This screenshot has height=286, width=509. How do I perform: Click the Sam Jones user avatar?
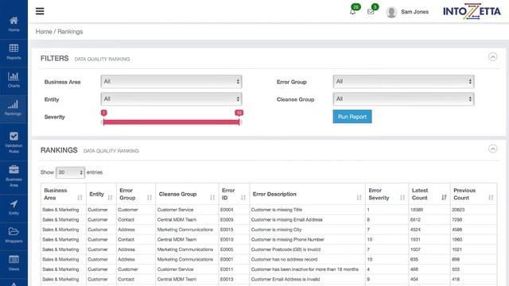pos(391,12)
